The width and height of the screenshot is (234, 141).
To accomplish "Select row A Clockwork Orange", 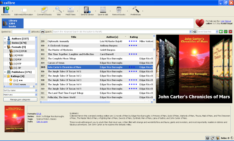I will click(96, 46).
